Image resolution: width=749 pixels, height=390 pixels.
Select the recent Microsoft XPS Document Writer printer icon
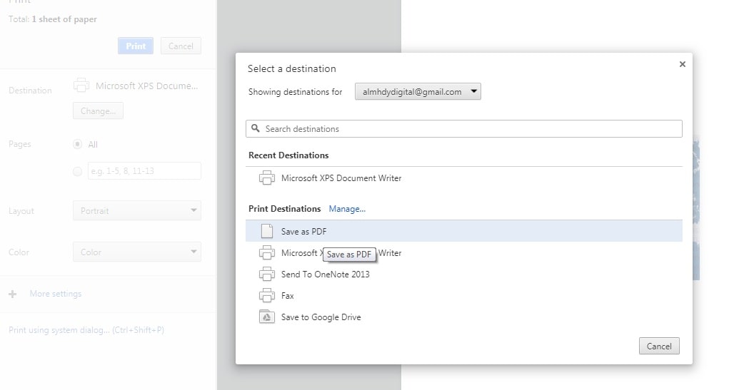[266, 178]
